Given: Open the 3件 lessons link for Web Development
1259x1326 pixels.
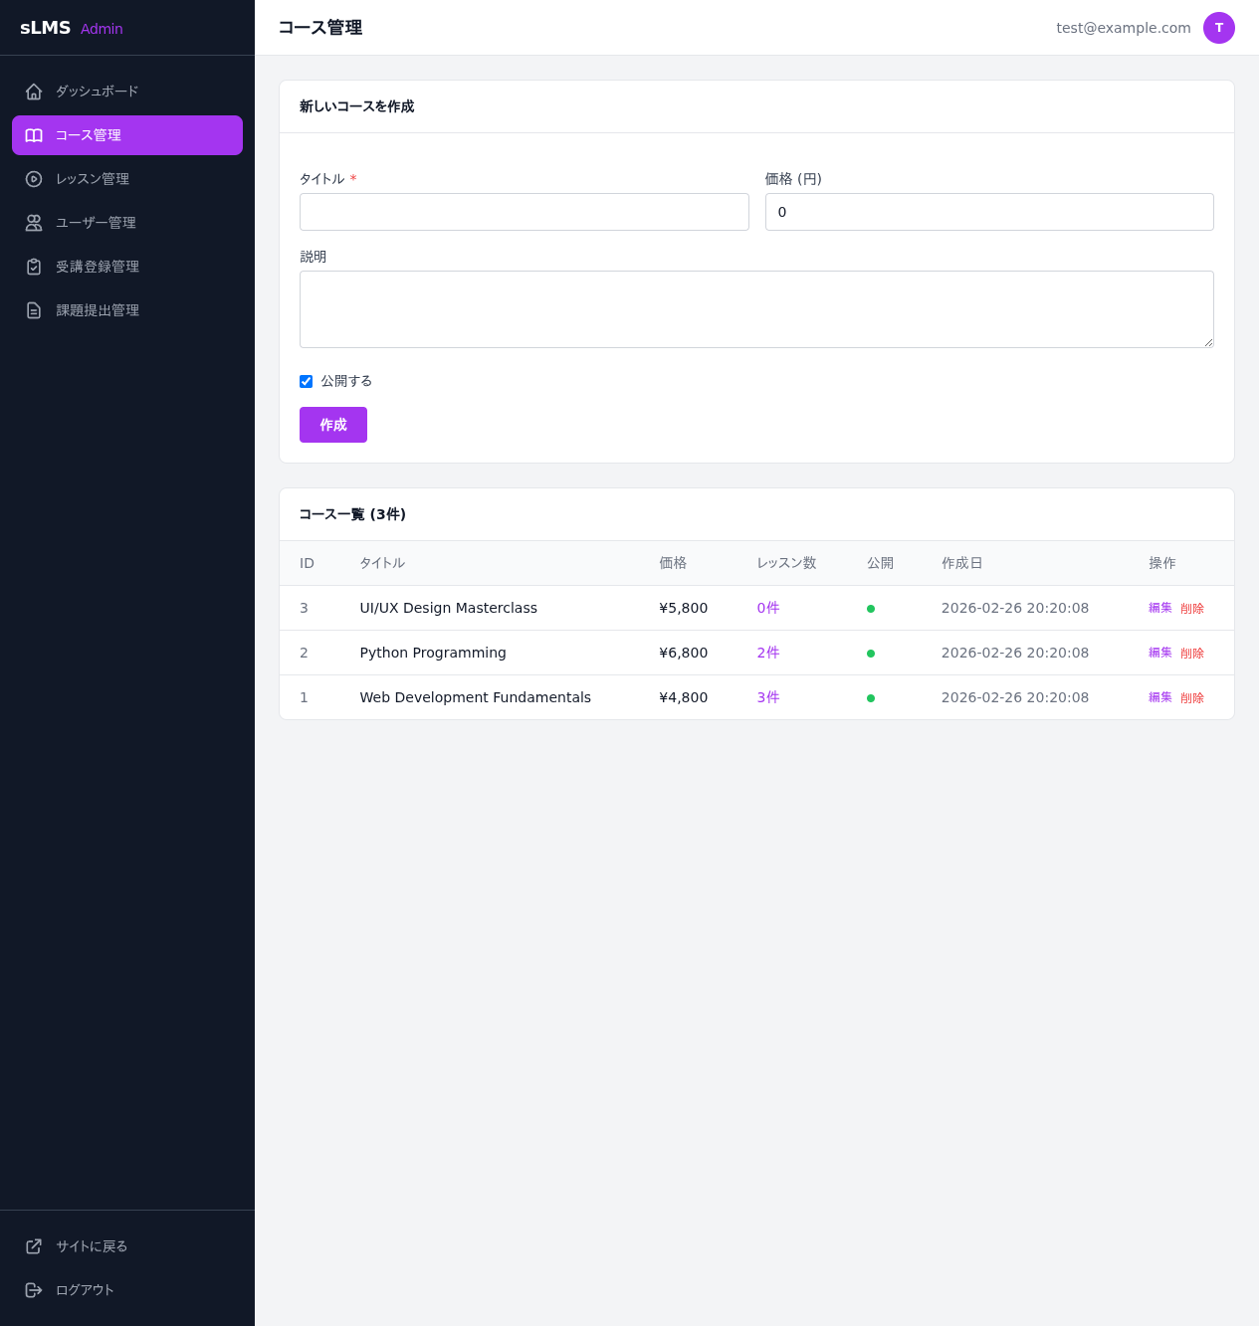Looking at the screenshot, I should pos(767,697).
